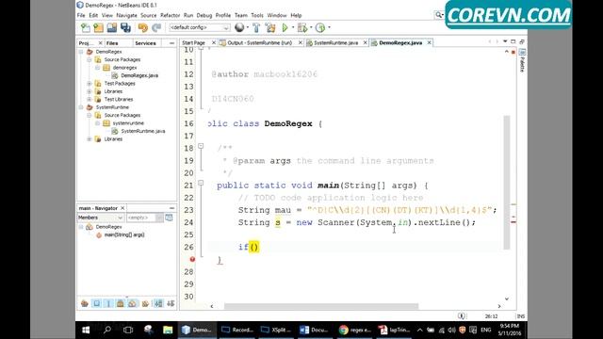Open the default config dropdown
The image size is (603, 339).
pos(199,27)
